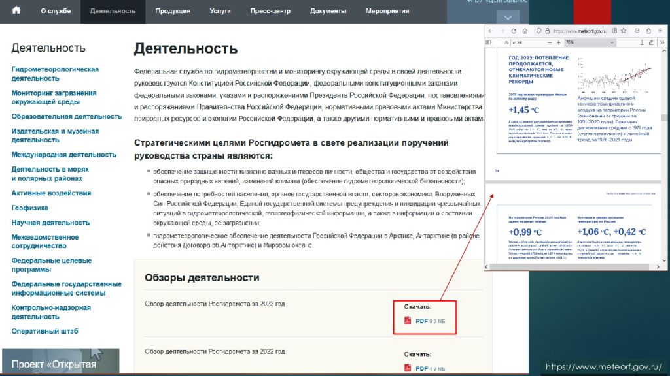The height and width of the screenshot is (376, 670).
Task: Open «Гидрометеорологическая деятельность» sidebar link
Action: (x=55, y=74)
